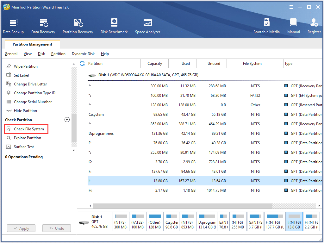
Task: Click the (FAT32) 100 MB block
Action: click(x=138, y=222)
